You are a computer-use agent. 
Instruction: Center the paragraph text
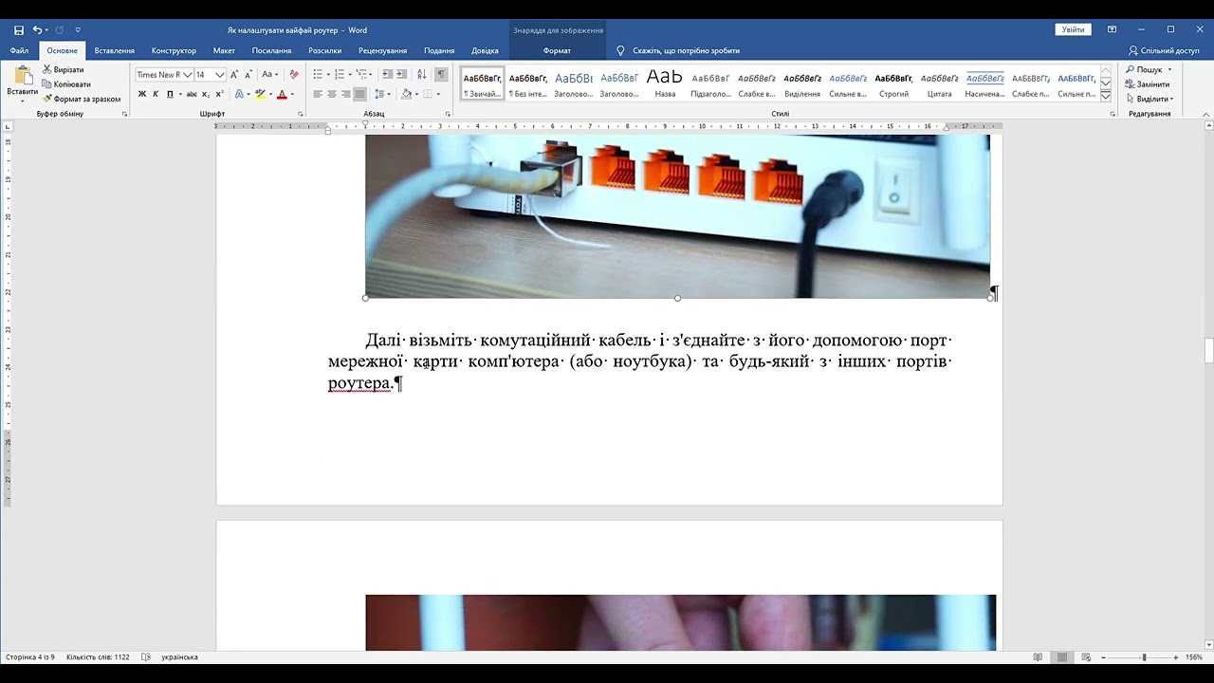[x=332, y=94]
